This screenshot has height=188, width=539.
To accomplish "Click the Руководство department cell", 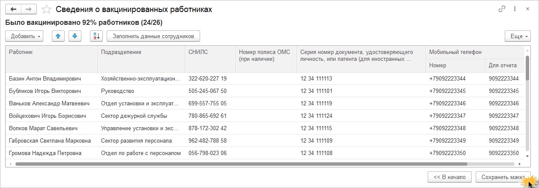I will pos(141,91).
